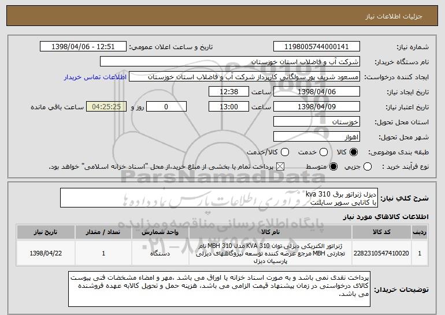Click the public announcement date field 1398/04/06 - 12:51
This screenshot has height=315, width=445.
point(83,47)
